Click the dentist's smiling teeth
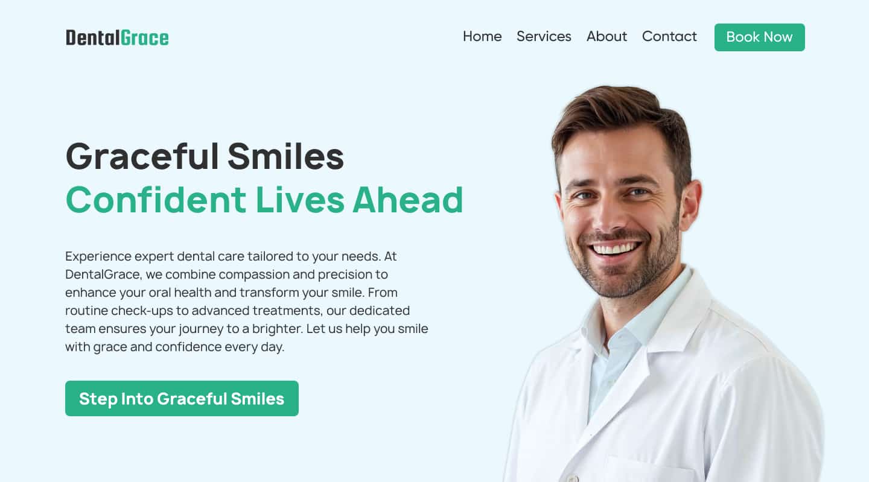This screenshot has height=482, width=869. click(x=616, y=248)
